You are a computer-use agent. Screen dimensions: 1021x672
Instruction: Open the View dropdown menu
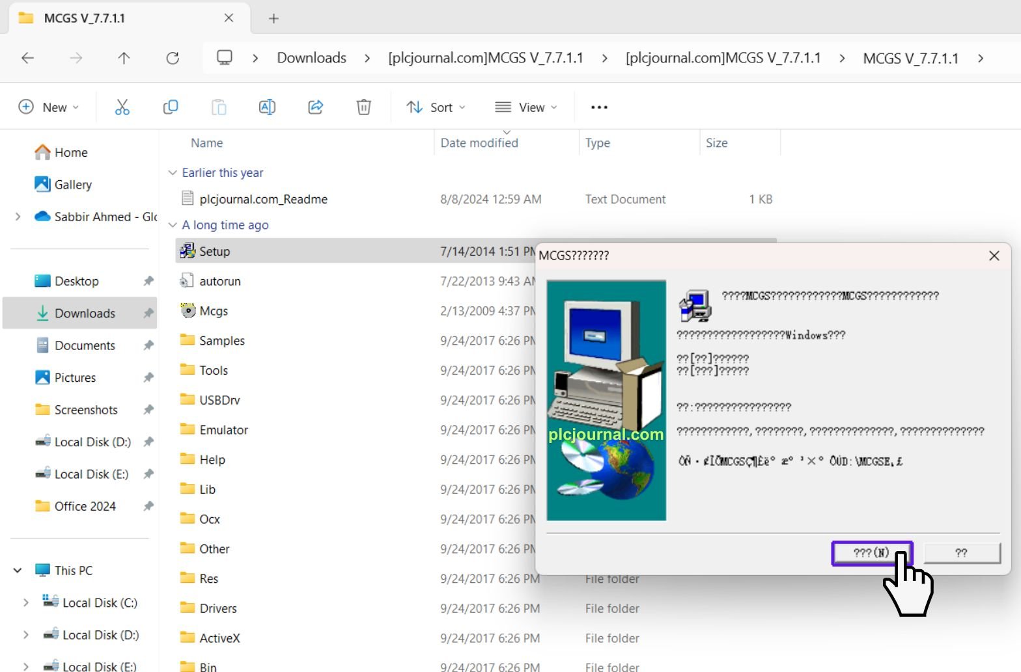[526, 107]
